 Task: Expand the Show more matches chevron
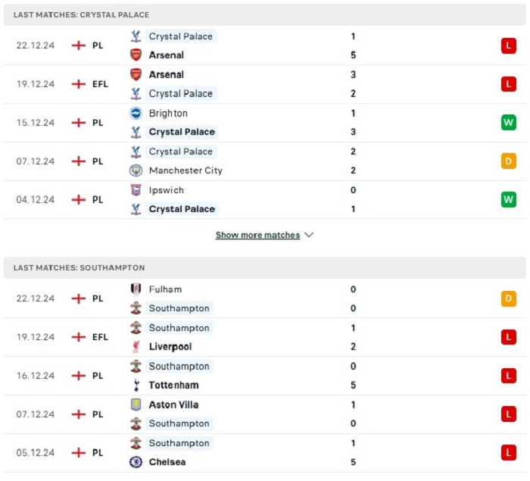309,235
